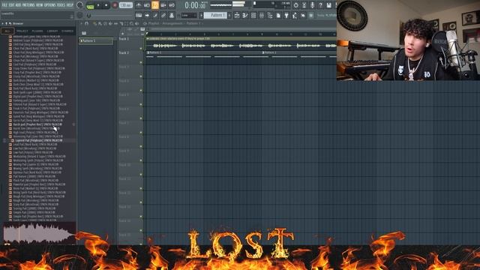Mute Track 2 with its green dot
This screenshot has height=270, width=480.
point(141,62)
